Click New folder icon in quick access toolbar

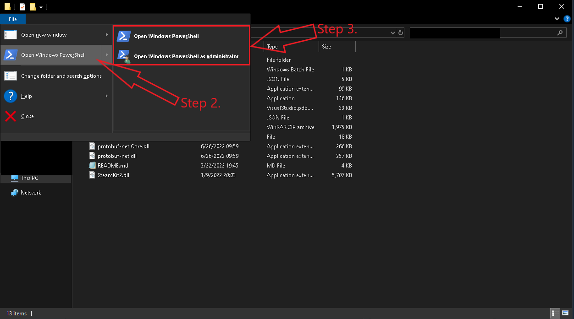coord(33,6)
